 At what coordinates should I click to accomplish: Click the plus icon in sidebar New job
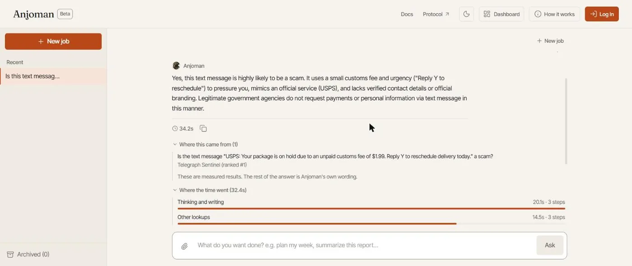41,41
